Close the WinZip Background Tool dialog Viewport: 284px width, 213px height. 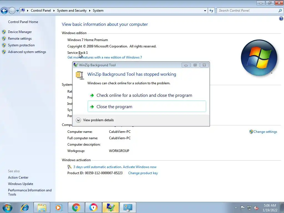[x=204, y=65]
